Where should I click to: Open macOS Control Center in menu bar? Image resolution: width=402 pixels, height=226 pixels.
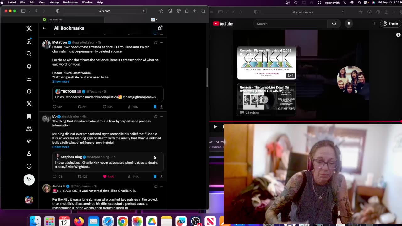[x=366, y=3]
